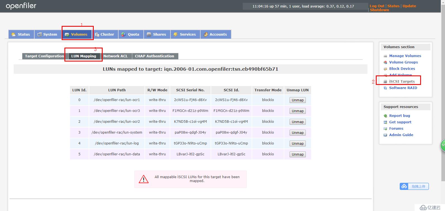Open Block Devices link
Viewport: 445px width, 211px height.
(x=402, y=69)
